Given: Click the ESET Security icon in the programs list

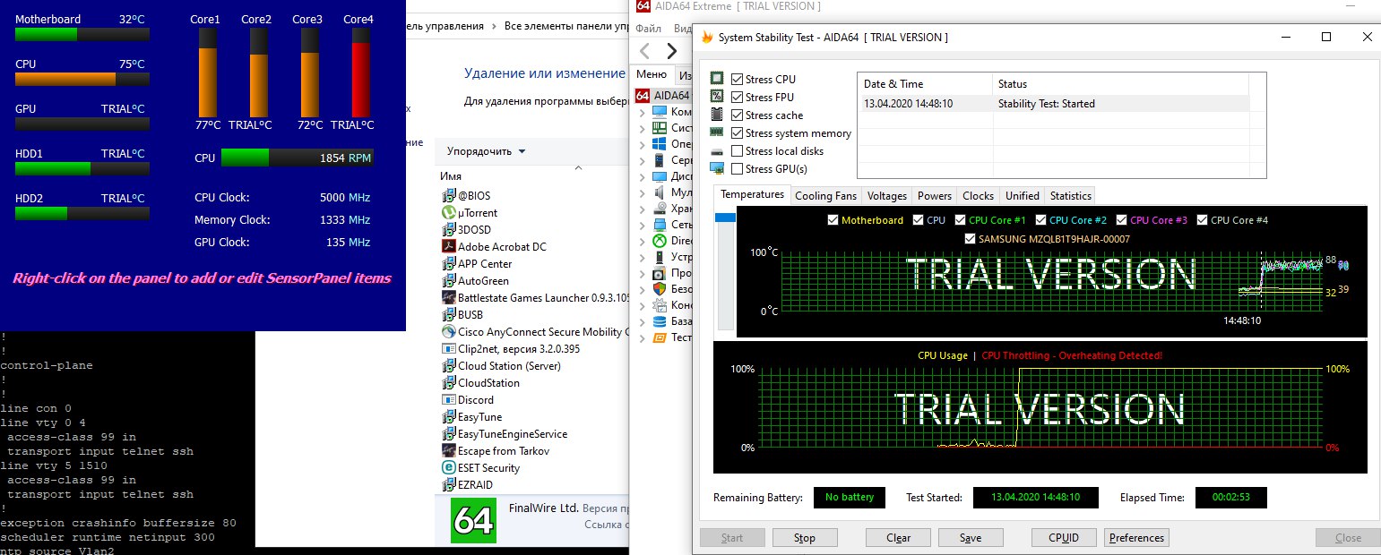Looking at the screenshot, I should [450, 467].
